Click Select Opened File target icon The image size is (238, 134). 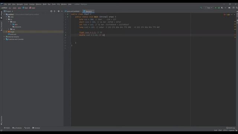tap(51, 11)
